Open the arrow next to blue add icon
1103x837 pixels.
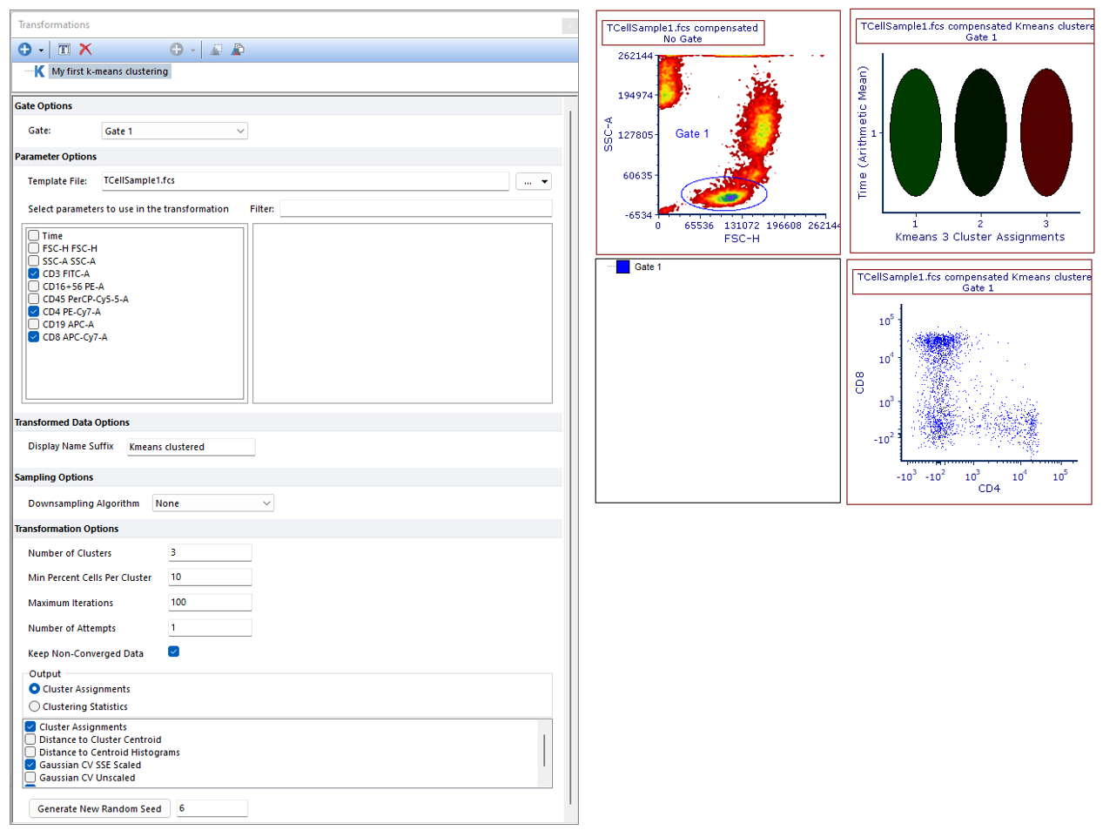[41, 51]
